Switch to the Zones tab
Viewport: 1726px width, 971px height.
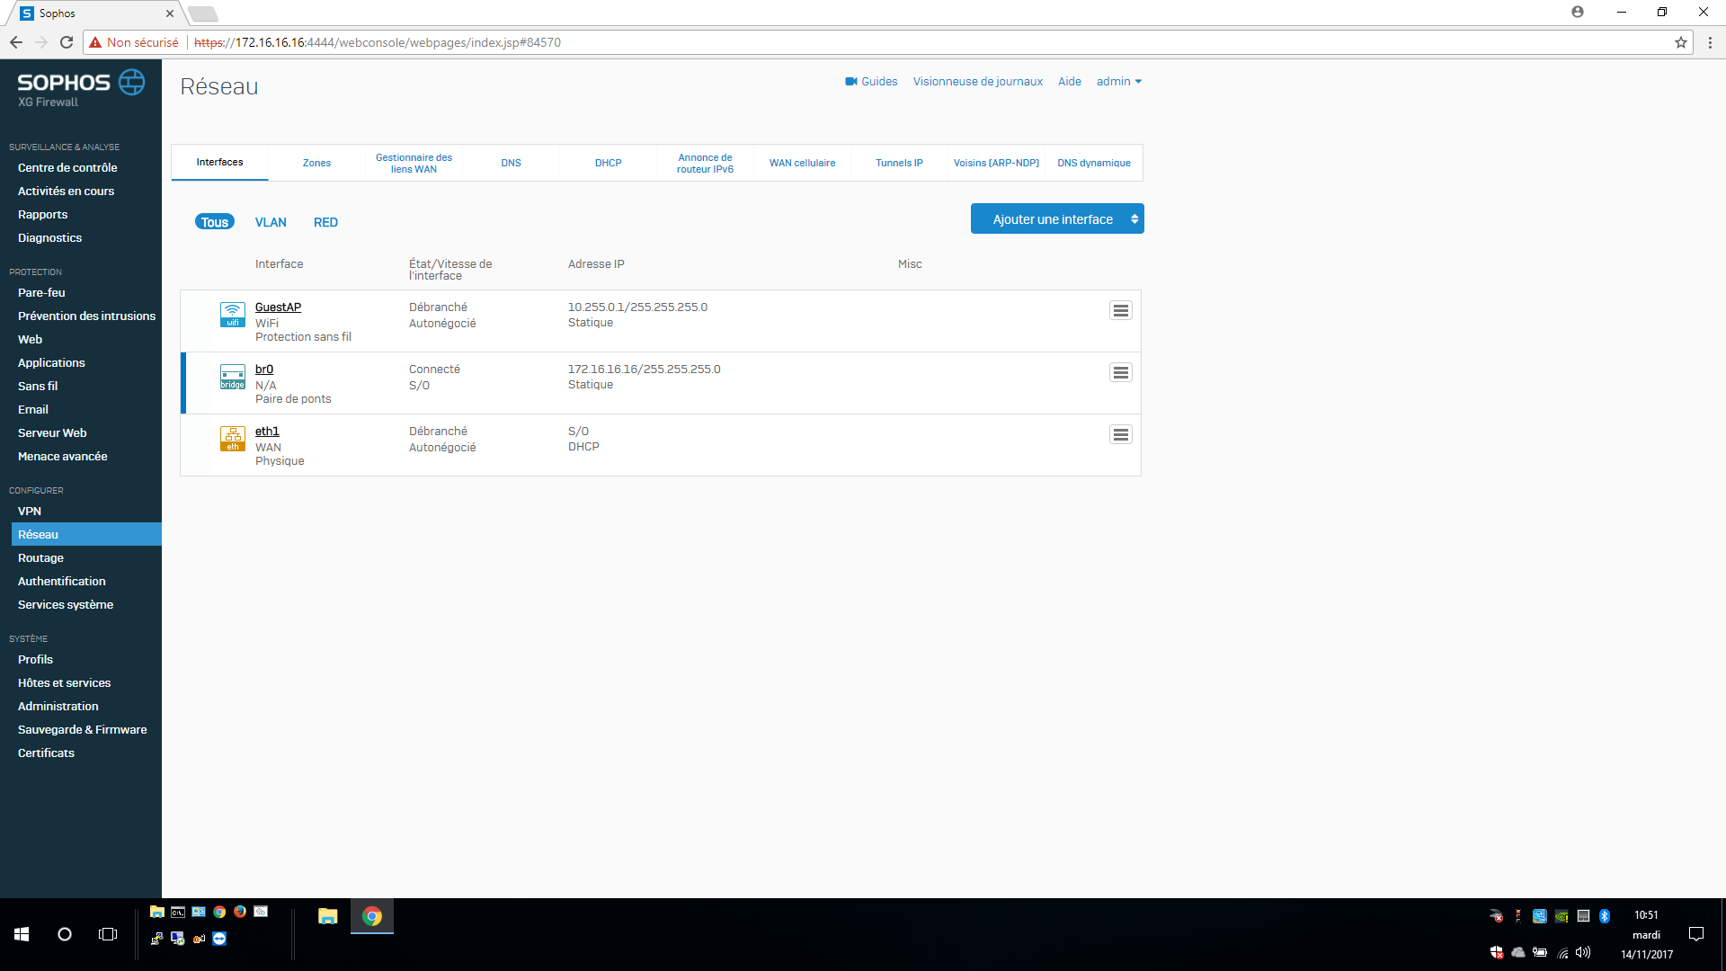click(316, 163)
